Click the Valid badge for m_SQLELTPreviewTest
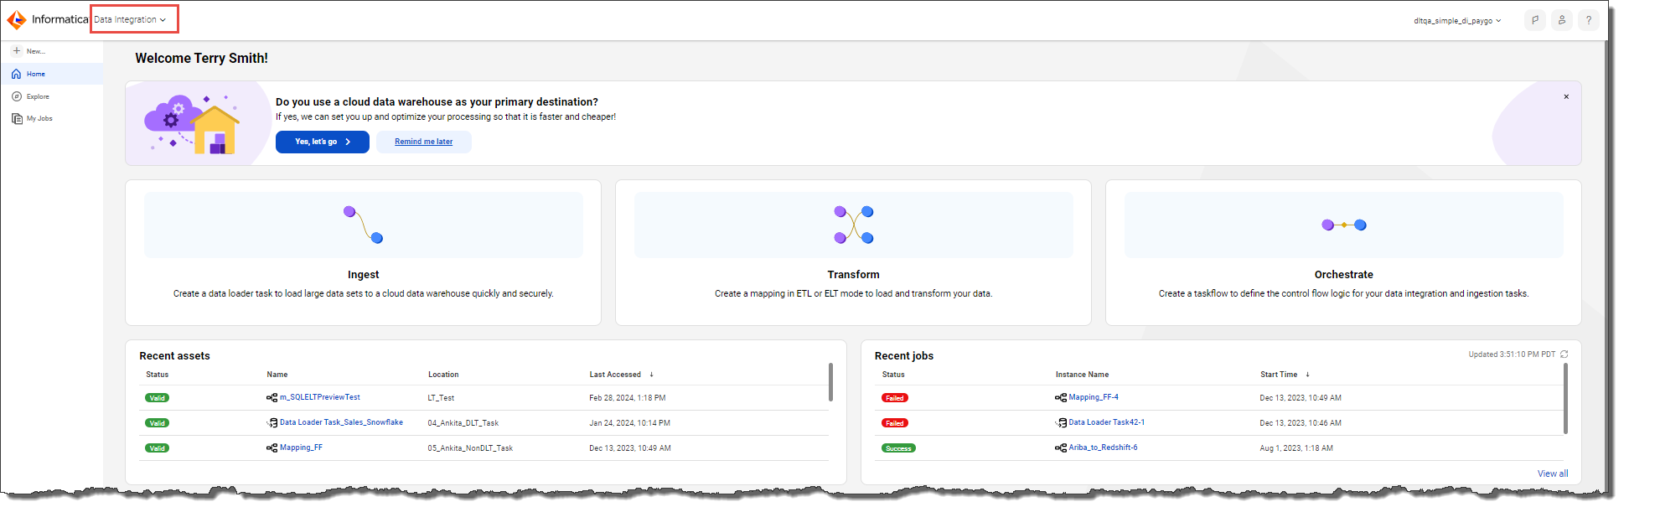This screenshot has width=1660, height=507. click(x=158, y=398)
